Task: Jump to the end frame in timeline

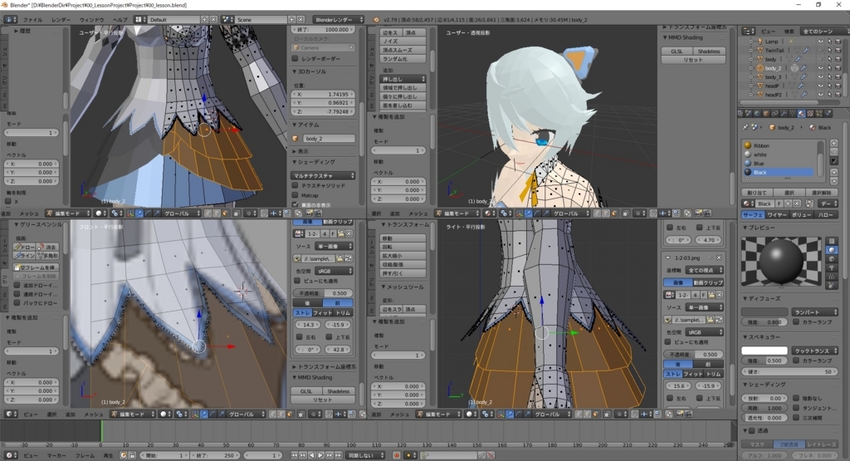Action: click(339, 455)
